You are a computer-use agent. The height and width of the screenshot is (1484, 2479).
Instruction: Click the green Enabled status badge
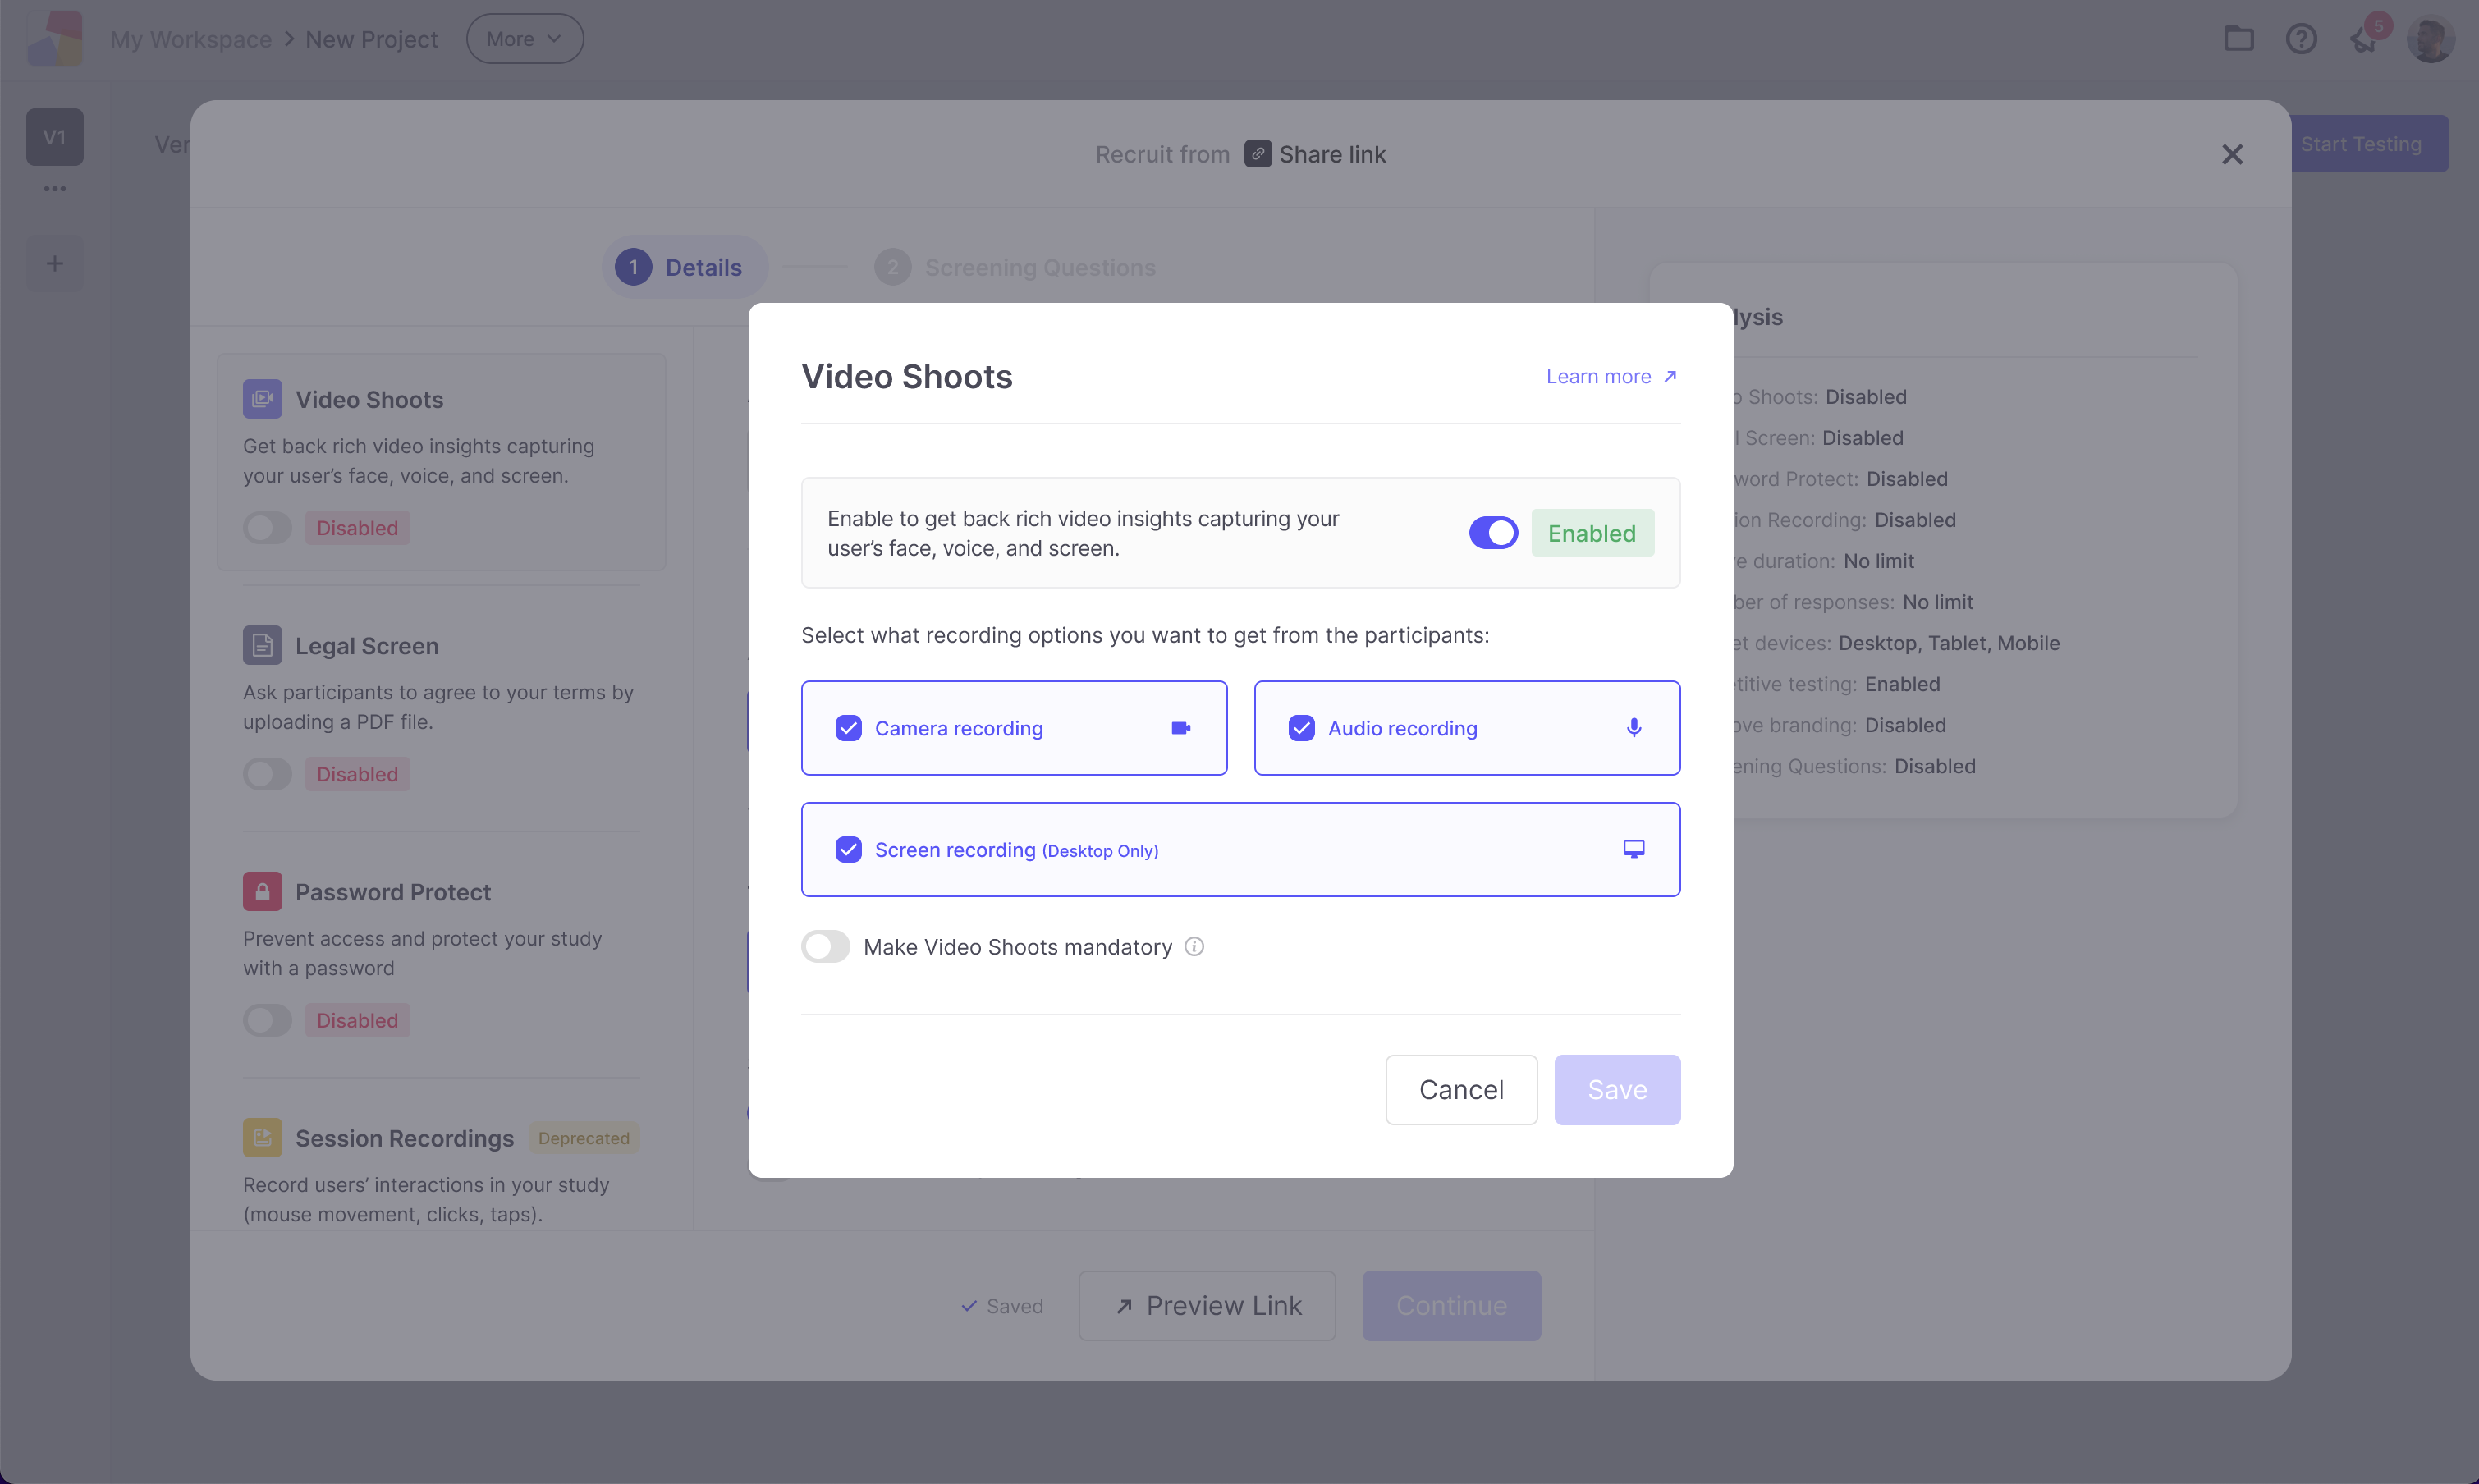click(1592, 533)
